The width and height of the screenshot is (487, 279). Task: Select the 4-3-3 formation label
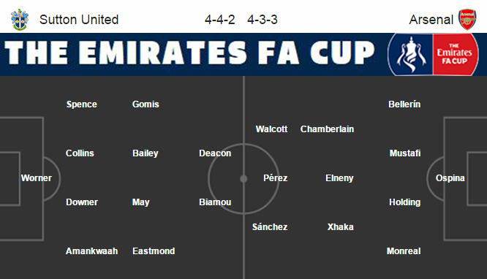click(263, 20)
